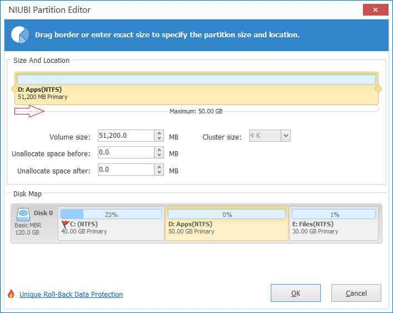Select D: Apps partition in disk map
Screen dimensions: 393x313
227,223
